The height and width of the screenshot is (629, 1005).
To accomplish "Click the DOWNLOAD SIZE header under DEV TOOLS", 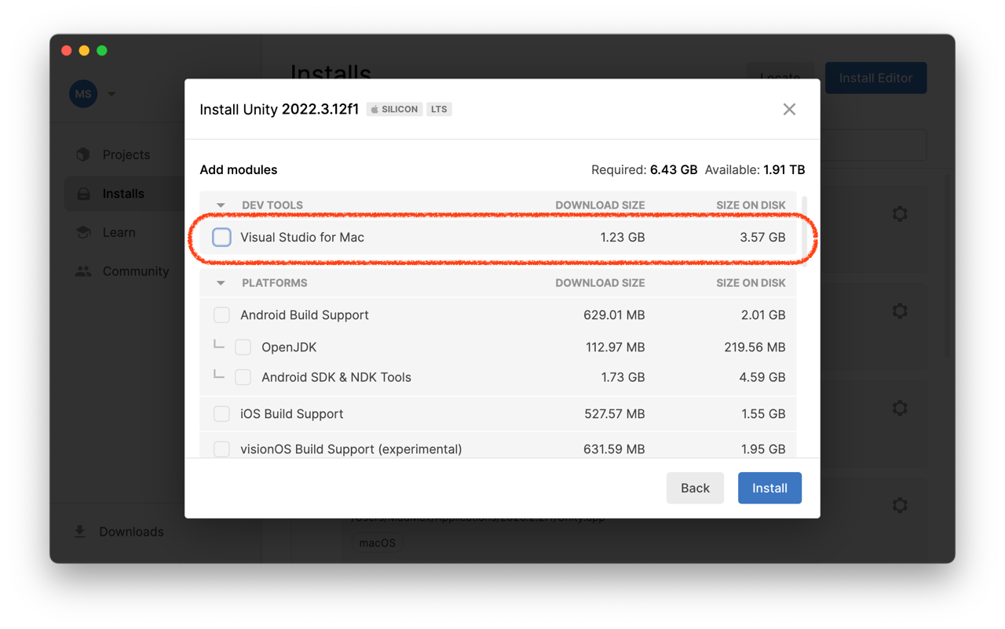I will 600,205.
